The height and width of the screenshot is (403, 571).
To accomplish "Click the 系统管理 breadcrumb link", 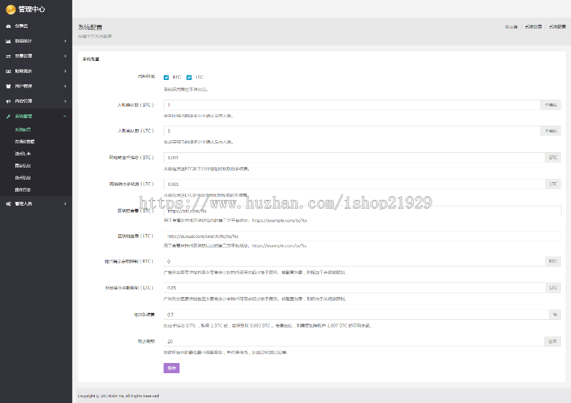I will pos(533,27).
